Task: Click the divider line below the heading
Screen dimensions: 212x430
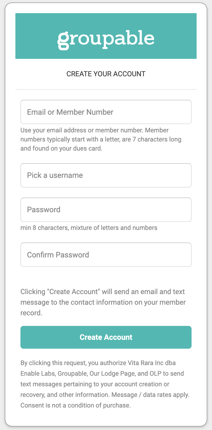Action: click(106, 89)
